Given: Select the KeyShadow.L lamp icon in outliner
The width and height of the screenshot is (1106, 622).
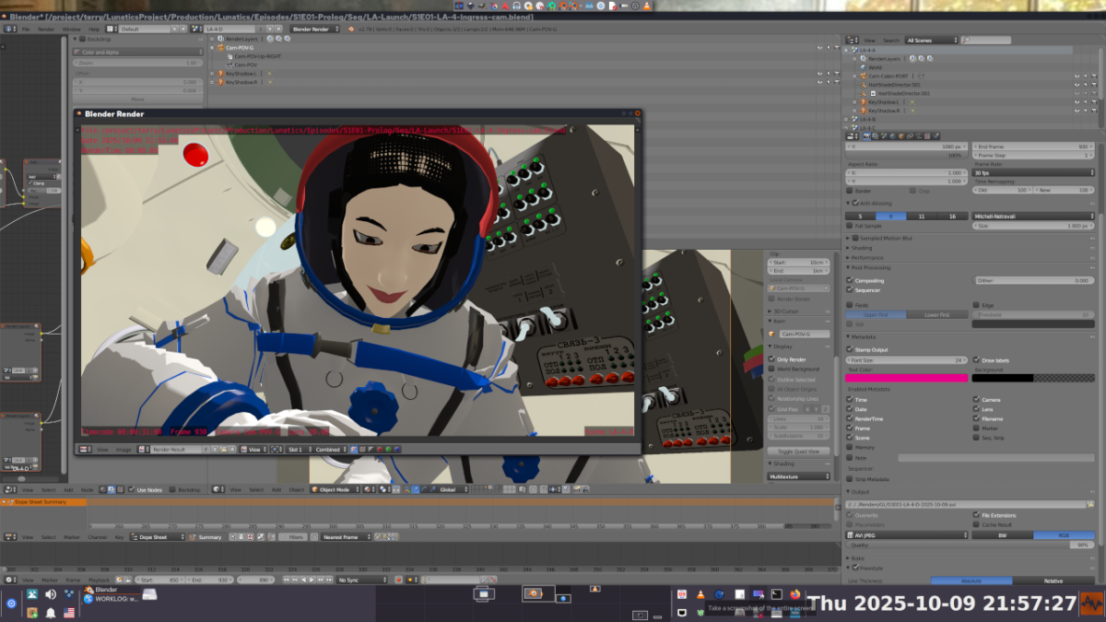Looking at the screenshot, I should pyautogui.click(x=864, y=101).
